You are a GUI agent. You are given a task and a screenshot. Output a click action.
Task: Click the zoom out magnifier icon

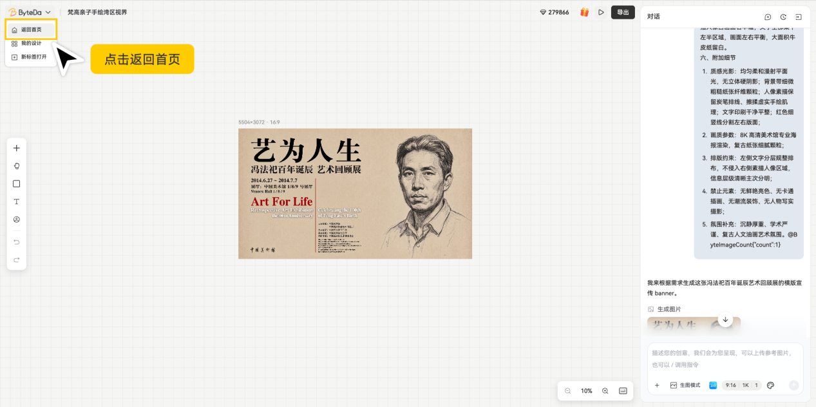[x=568, y=391]
